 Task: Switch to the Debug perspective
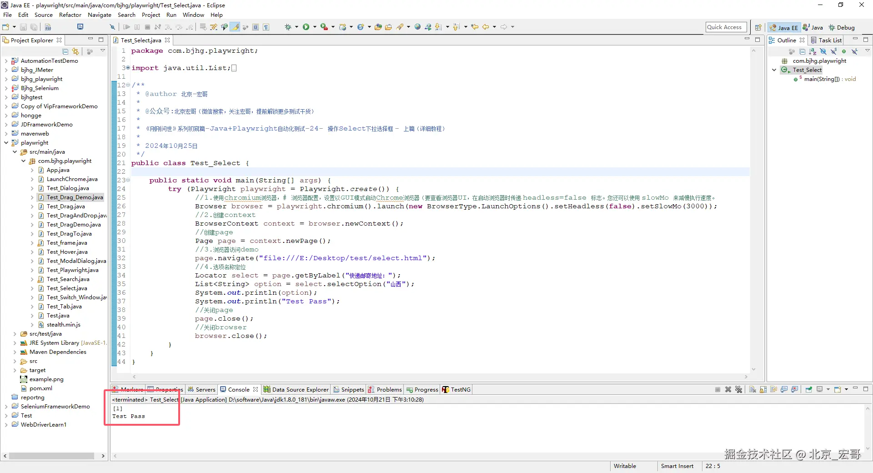coord(842,27)
